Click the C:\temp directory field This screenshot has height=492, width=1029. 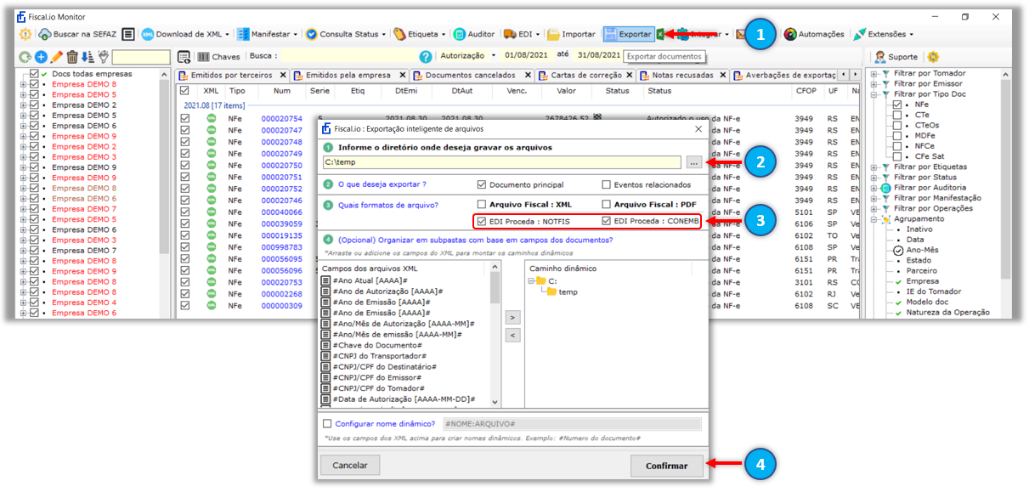[x=502, y=162]
